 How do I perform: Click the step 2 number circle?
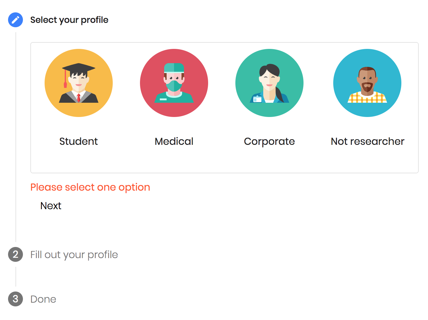click(15, 254)
